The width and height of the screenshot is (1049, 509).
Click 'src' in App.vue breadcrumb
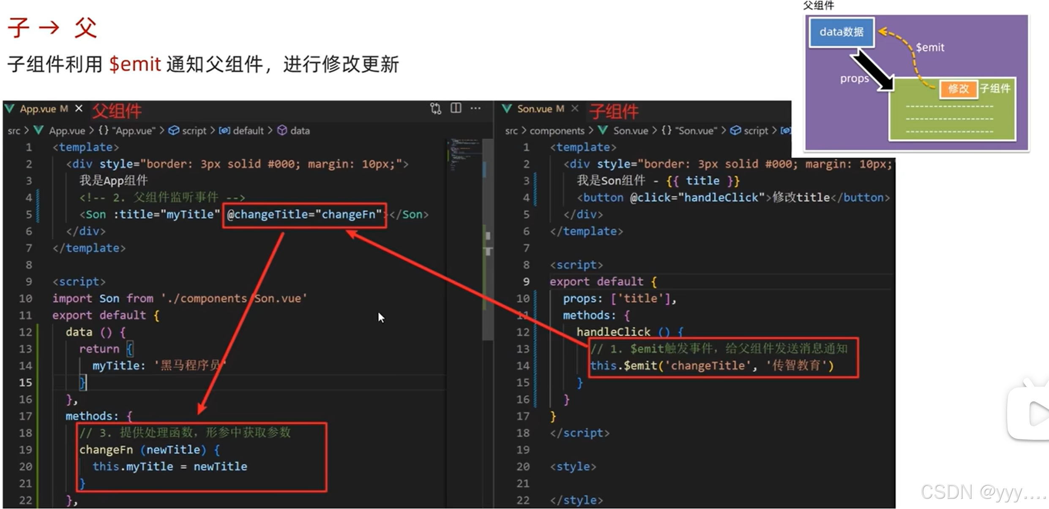pos(14,131)
